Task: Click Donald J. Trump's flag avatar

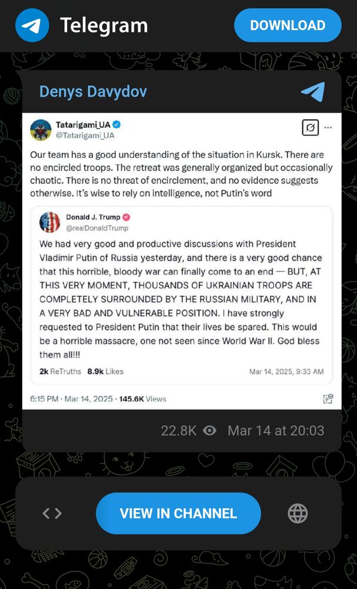Action: coord(49,222)
